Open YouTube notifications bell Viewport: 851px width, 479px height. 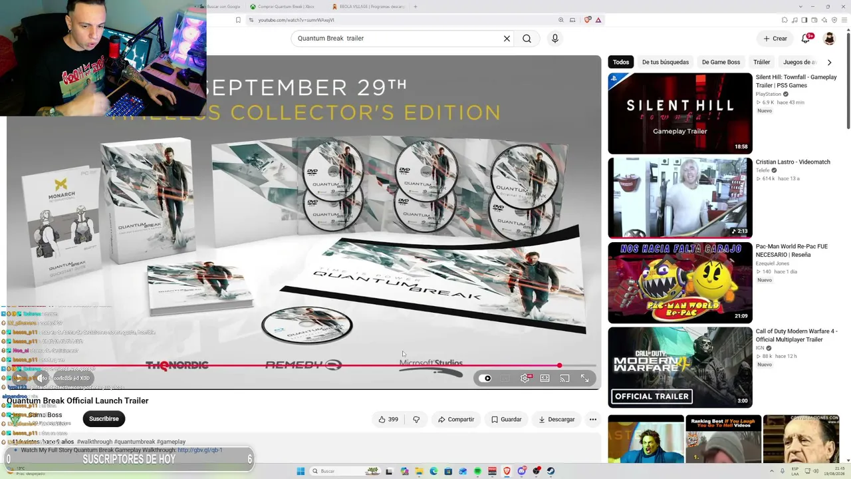[x=806, y=39]
